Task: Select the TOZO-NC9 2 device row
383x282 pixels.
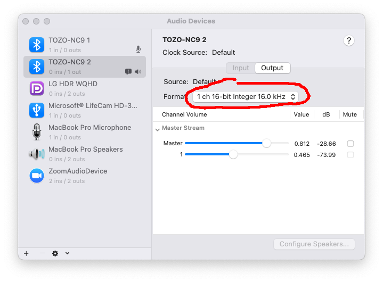Action: click(x=85, y=67)
